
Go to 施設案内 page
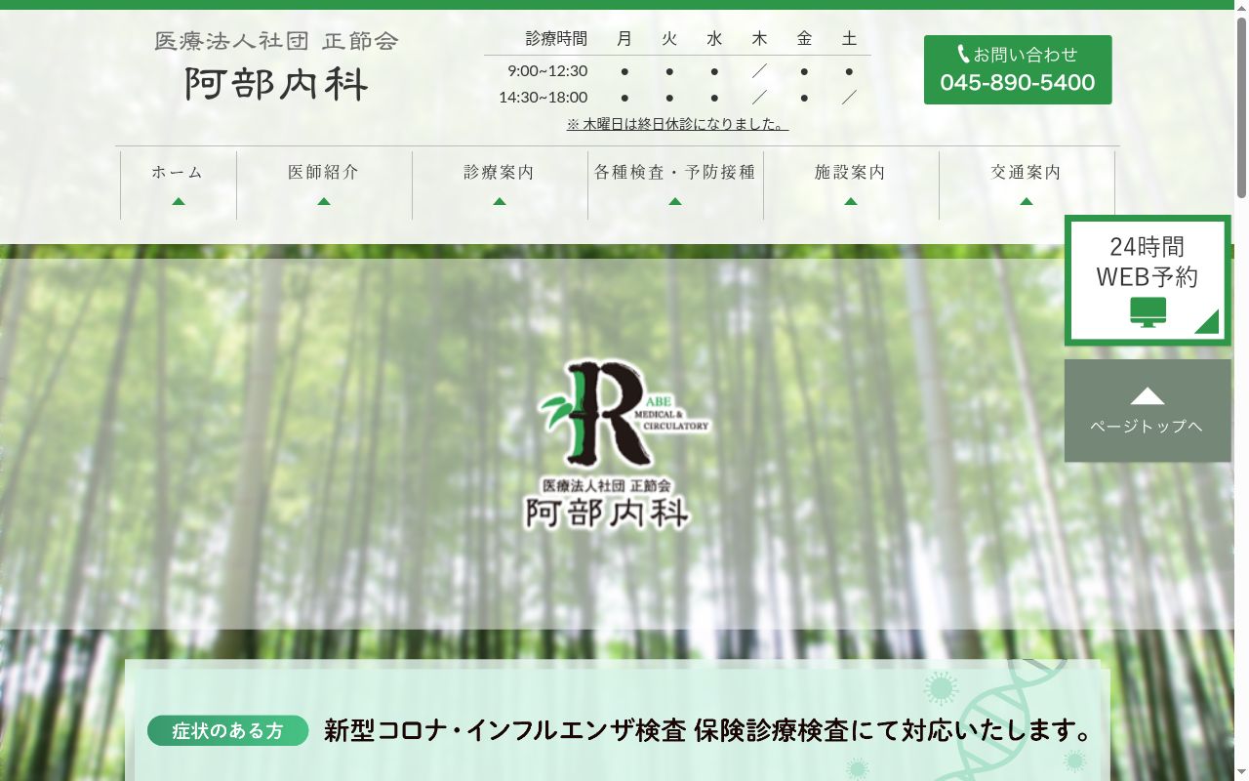(851, 185)
